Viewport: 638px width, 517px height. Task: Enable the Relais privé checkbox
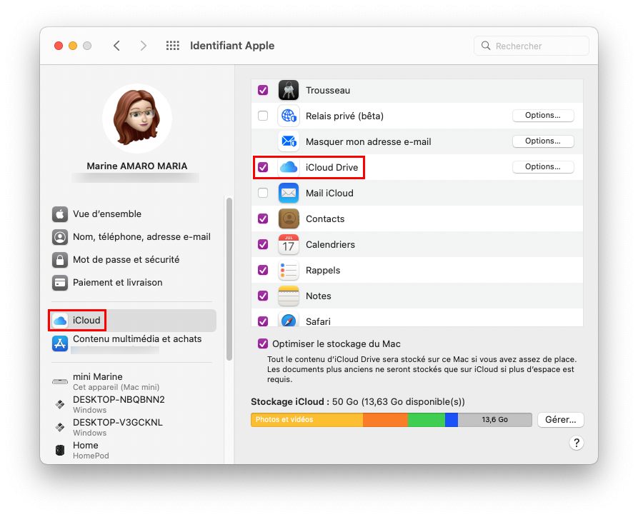click(263, 116)
